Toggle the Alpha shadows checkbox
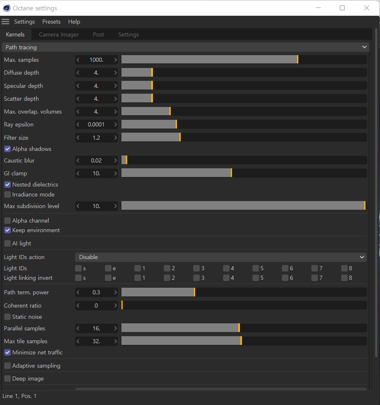Image resolution: width=380 pixels, height=405 pixels. [7, 149]
